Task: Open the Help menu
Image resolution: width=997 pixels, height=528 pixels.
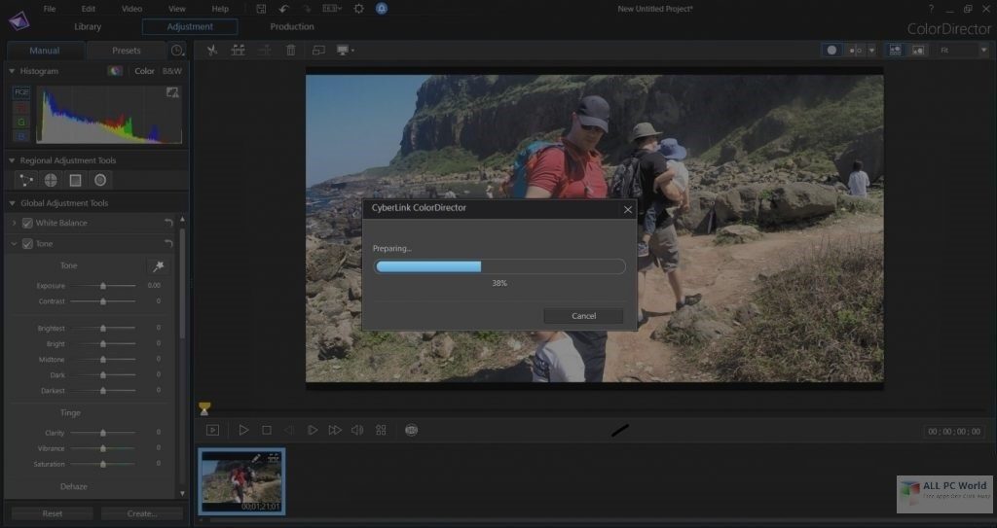Action: click(220, 9)
